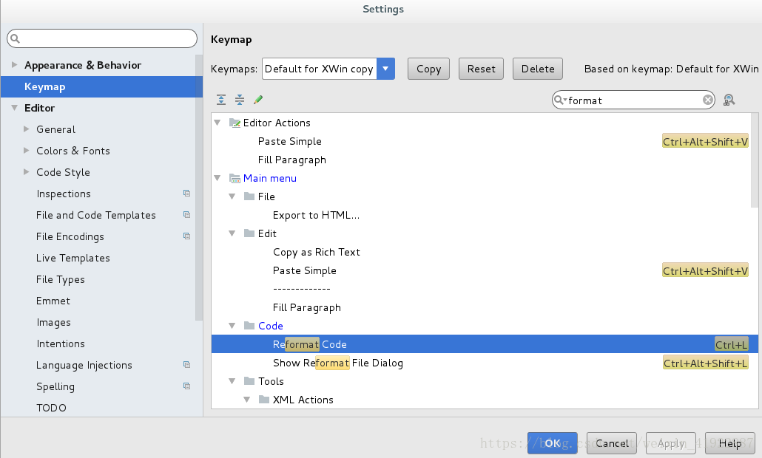The height and width of the screenshot is (458, 762).
Task: Open Images settings page
Action: 53,322
